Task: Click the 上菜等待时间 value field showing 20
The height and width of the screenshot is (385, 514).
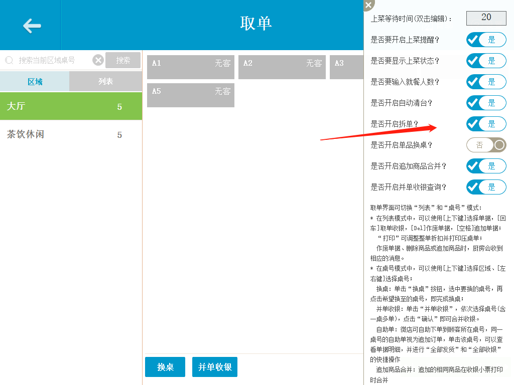Action: click(486, 18)
